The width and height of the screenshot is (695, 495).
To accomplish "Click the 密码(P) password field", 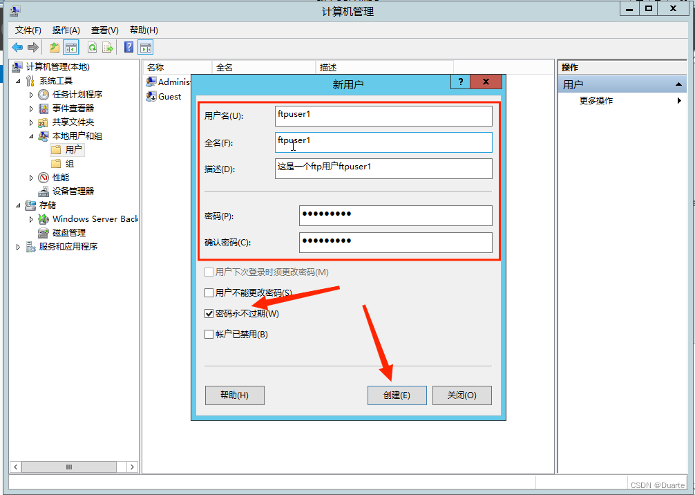I will (395, 216).
